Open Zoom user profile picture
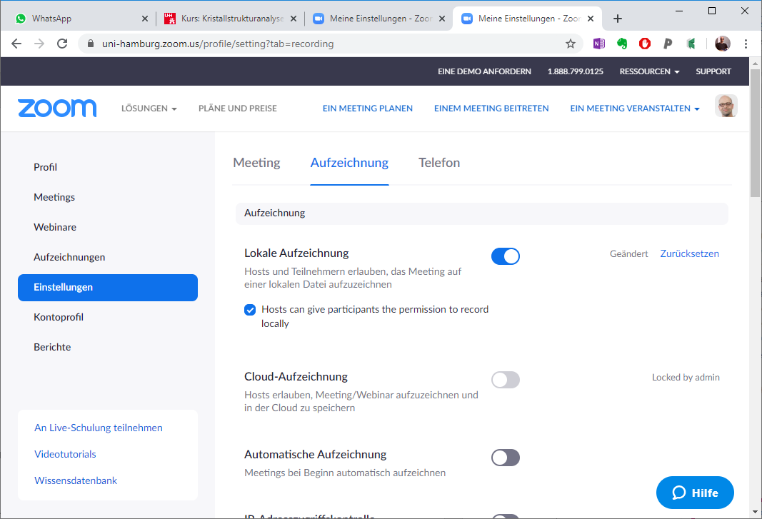This screenshot has width=762, height=519. tap(726, 106)
